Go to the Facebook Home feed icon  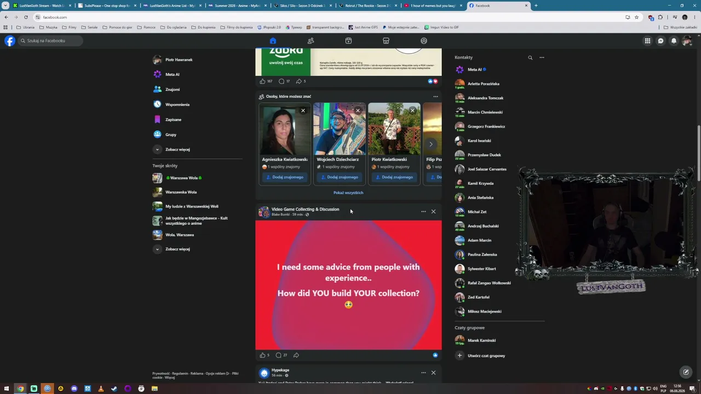pyautogui.click(x=273, y=40)
